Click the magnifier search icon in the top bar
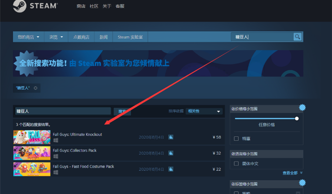332x194 pixels. click(297, 37)
